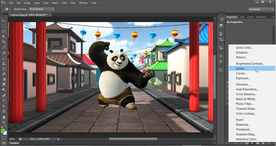
Task: Click the white background color swatch
Action: pyautogui.click(x=6, y=133)
